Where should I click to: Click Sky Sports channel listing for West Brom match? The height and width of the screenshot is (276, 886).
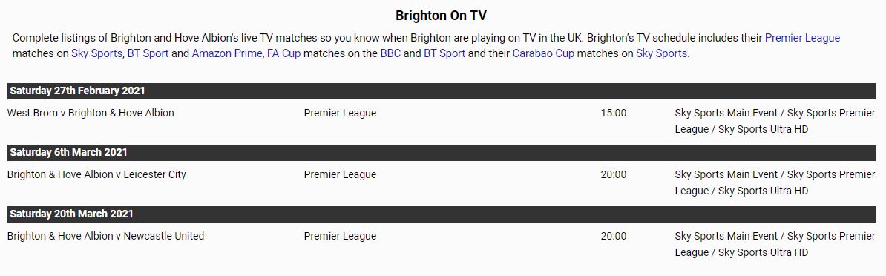click(x=775, y=121)
